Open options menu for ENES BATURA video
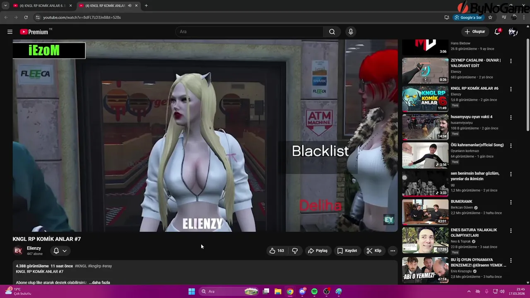The width and height of the screenshot is (530, 298). 511,231
